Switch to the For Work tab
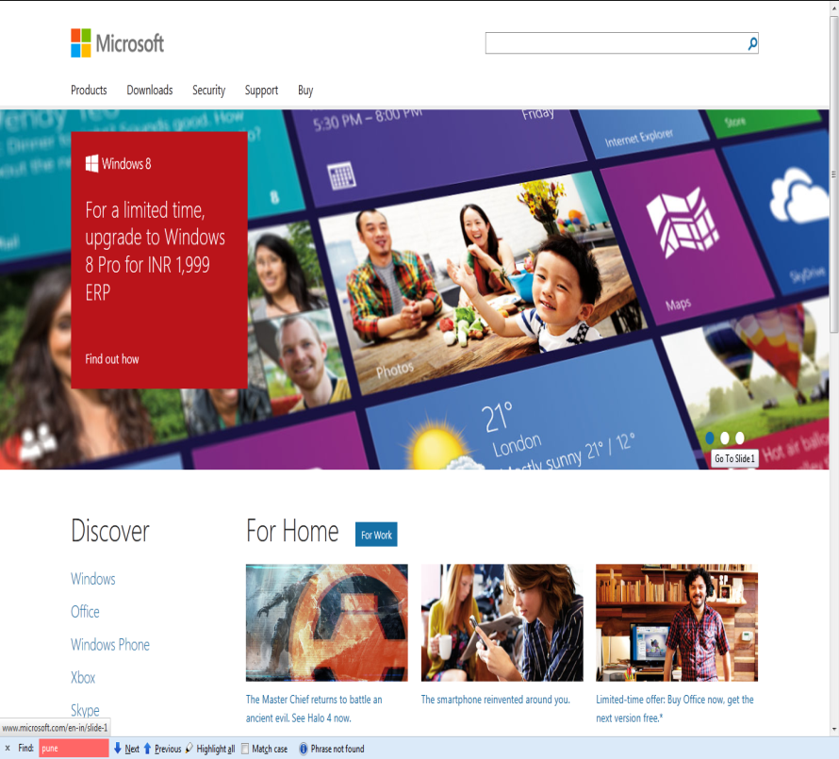Viewport: 839px width, 759px height. point(376,535)
